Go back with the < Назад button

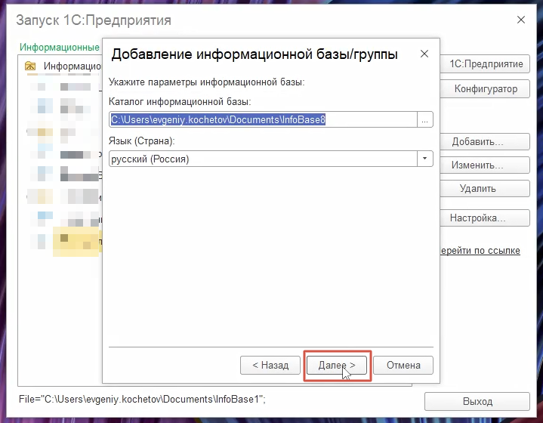tap(270, 365)
